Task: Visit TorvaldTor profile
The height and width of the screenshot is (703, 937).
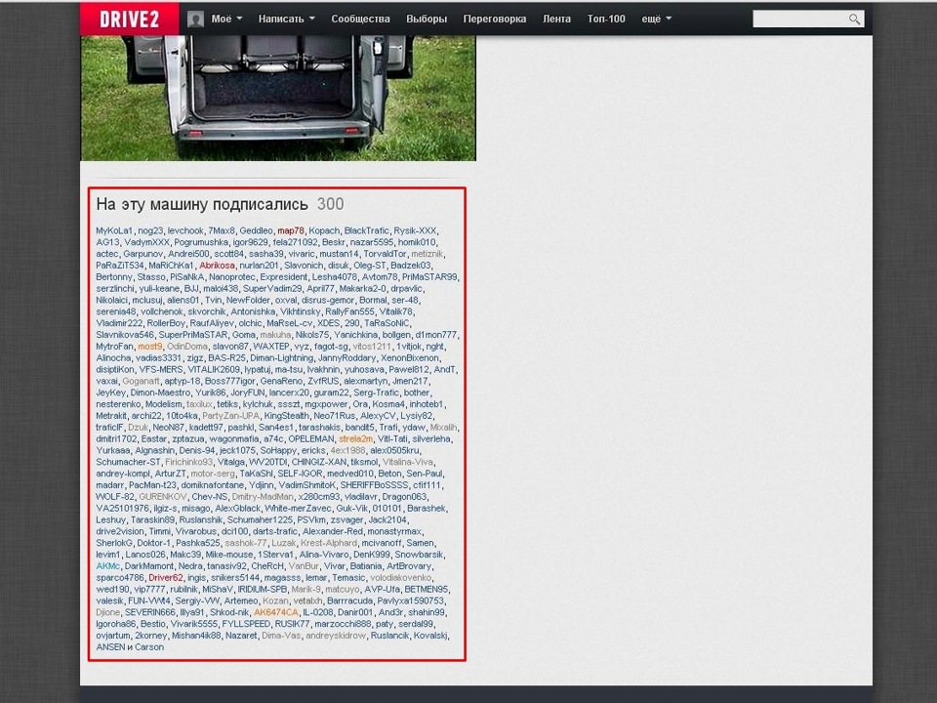Action: coord(385,254)
